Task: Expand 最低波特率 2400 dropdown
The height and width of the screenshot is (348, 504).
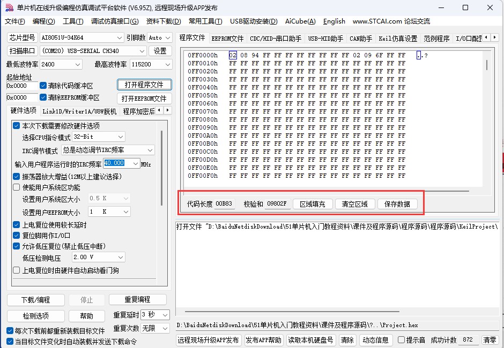Action: tap(77, 64)
